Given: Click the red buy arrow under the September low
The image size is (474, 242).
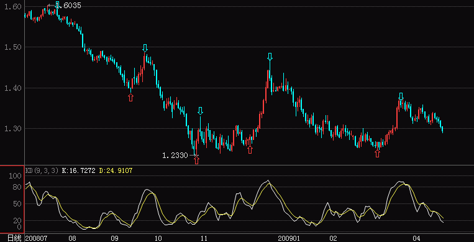Looking at the screenshot, I should 130,97.
